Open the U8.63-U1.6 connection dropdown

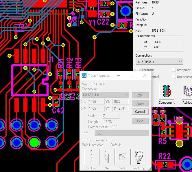pos(106,95)
